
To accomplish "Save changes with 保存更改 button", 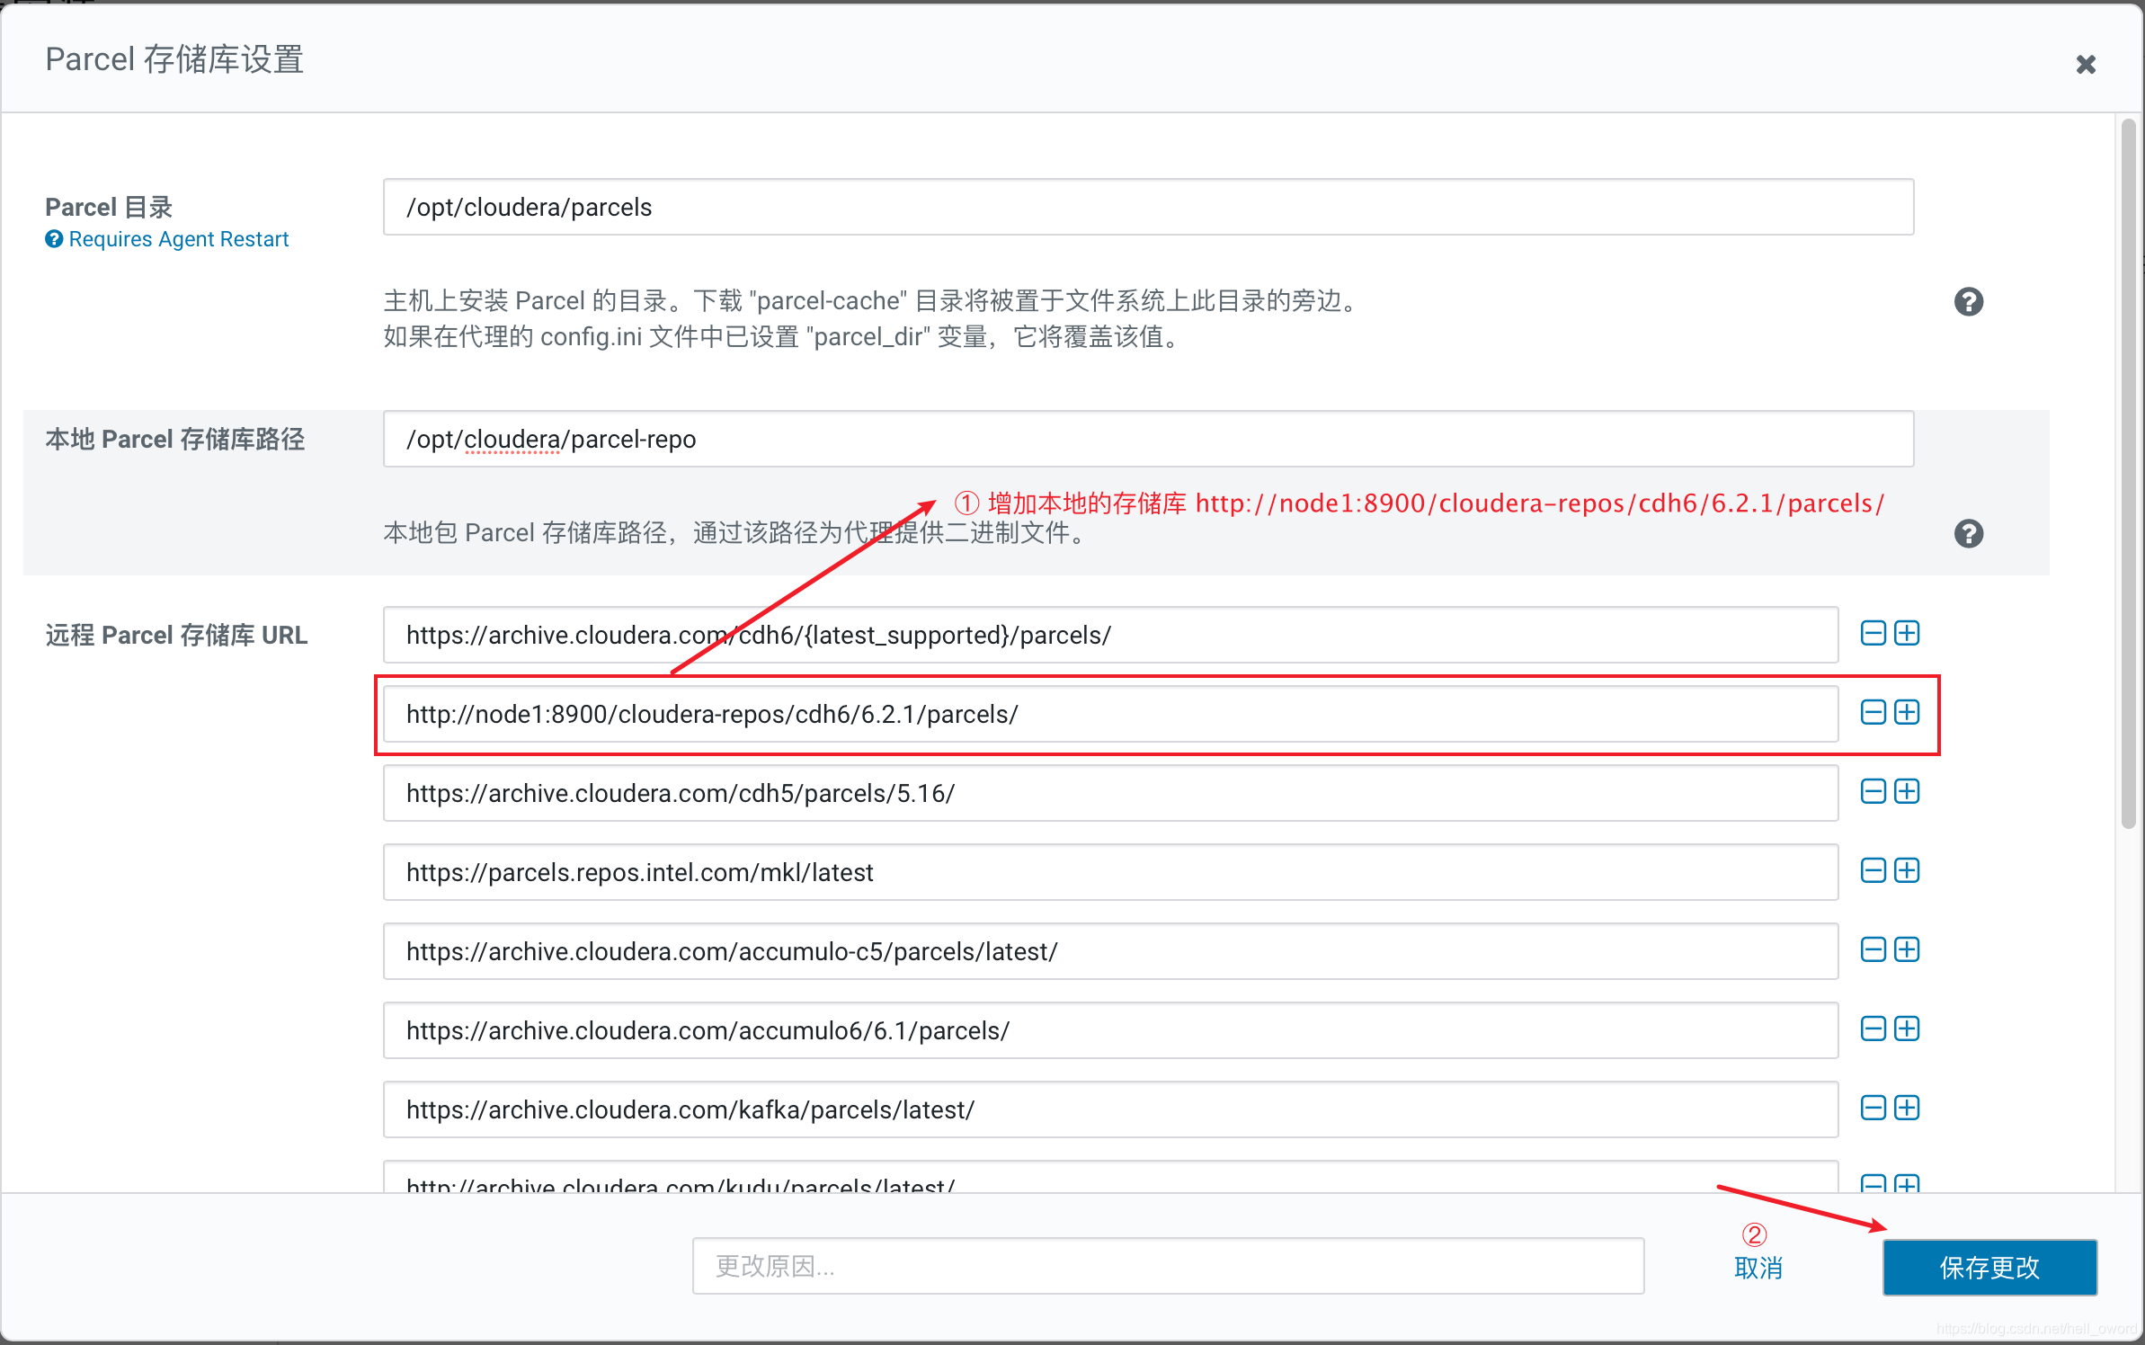I will coord(1989,1268).
